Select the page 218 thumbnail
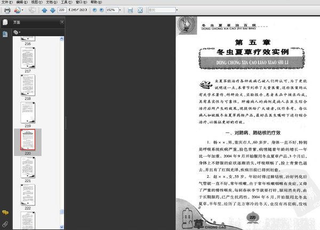The width and height of the screenshot is (320, 230). tap(28, 85)
